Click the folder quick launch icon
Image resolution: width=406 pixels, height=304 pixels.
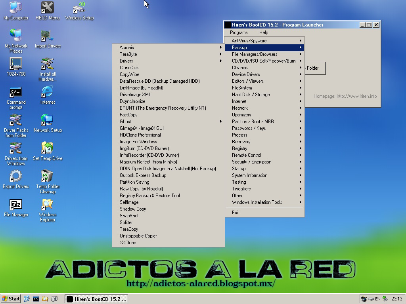coord(45,299)
